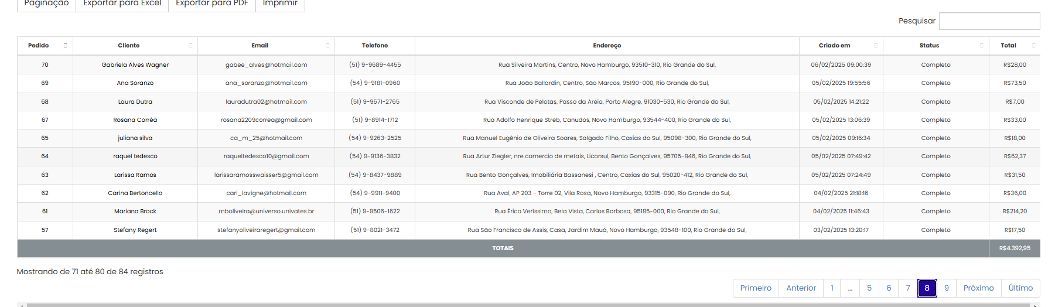This screenshot has height=307, width=1055.
Task: Sort the Total column via its icon
Action: point(1033,46)
